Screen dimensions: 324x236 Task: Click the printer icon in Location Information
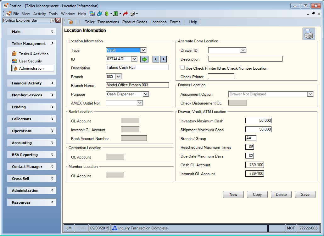pyautogui.click(x=309, y=34)
